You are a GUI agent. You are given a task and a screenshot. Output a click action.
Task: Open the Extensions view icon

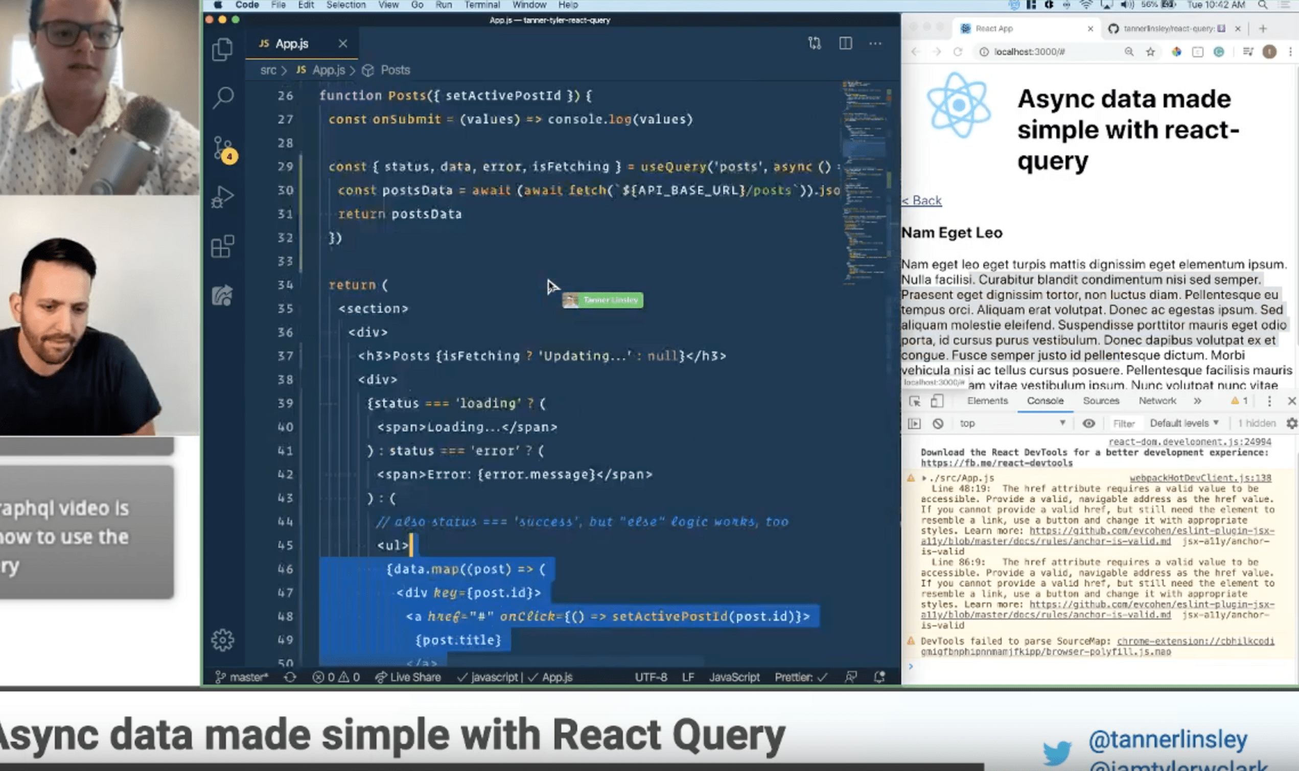coord(222,246)
